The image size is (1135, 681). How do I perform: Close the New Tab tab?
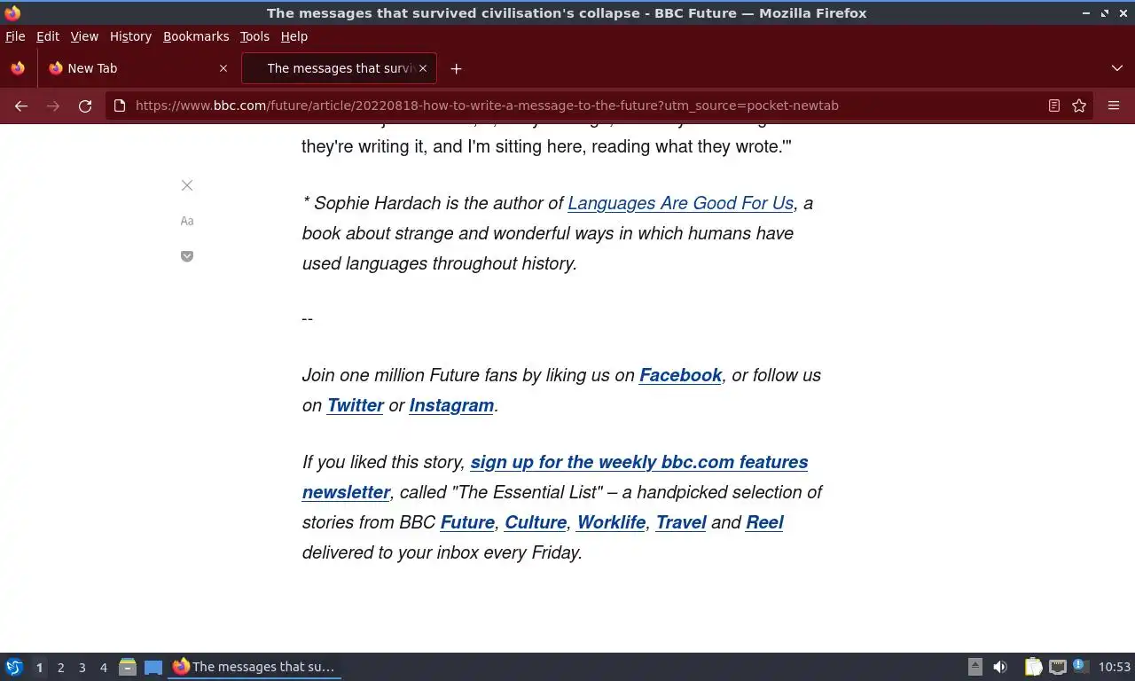point(223,68)
